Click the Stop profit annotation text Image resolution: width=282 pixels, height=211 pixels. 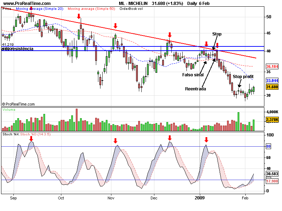click(243, 77)
